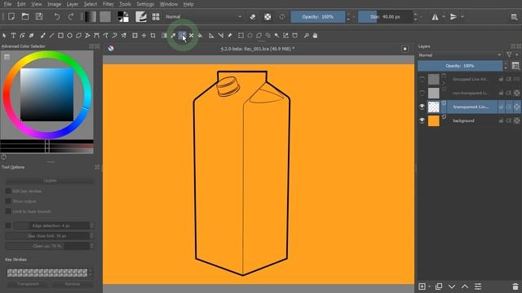Show the Grouped Line Art layer
The height and width of the screenshot is (293, 522).
tap(422, 79)
